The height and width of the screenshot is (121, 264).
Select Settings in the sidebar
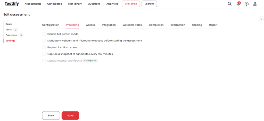coord(10,41)
